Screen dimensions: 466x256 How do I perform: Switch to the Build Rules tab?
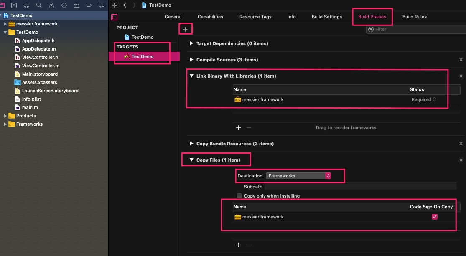click(x=415, y=17)
